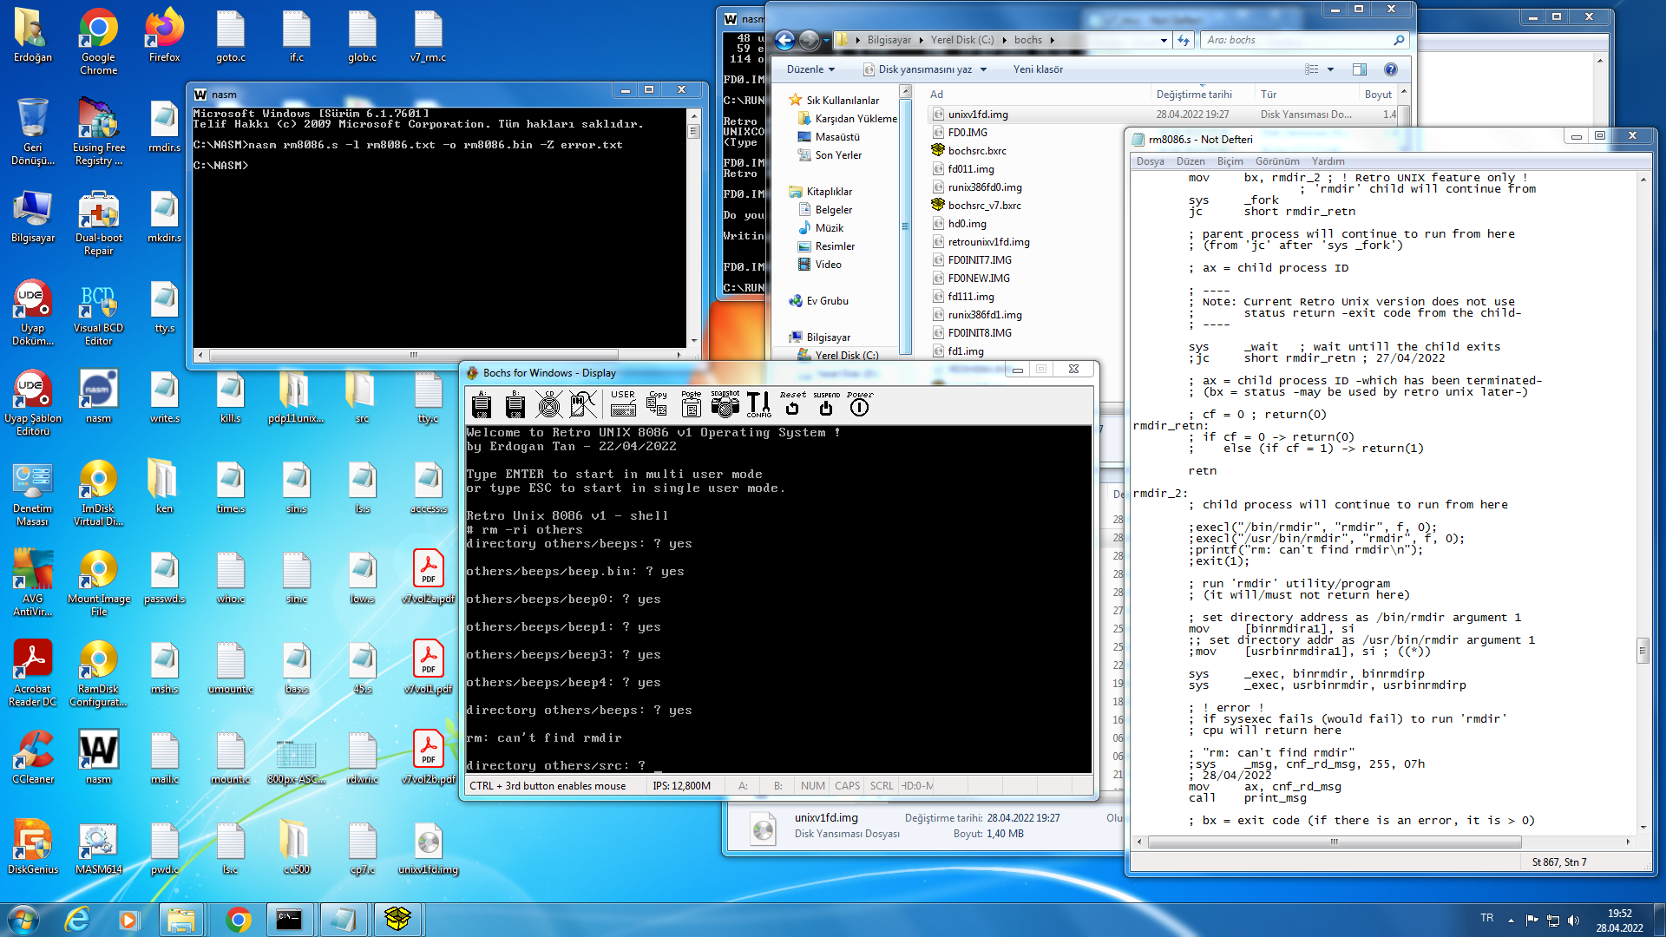Open Bochs CONFIG tools icon
The width and height of the screenshot is (1666, 937).
[758, 404]
